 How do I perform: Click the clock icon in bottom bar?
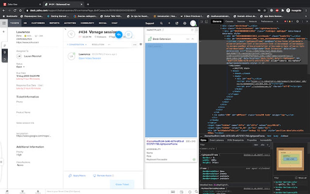pos(190,192)
